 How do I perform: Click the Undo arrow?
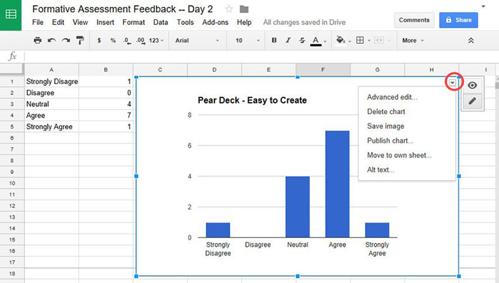pos(52,41)
